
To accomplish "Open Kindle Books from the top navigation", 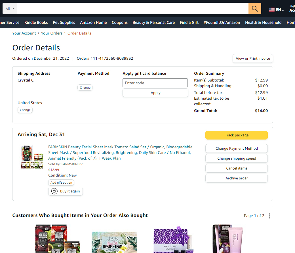I will (36, 22).
